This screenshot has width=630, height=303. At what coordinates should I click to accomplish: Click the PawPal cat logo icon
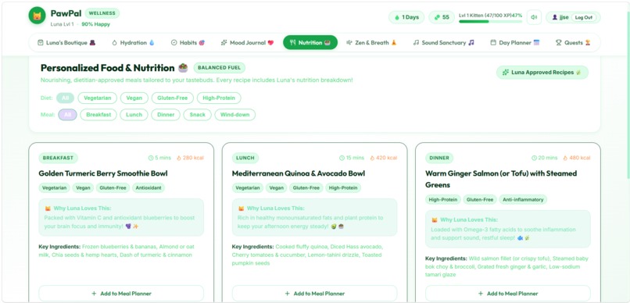coord(37,16)
